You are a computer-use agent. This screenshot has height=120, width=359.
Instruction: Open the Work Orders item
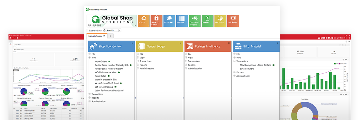tap(101, 61)
